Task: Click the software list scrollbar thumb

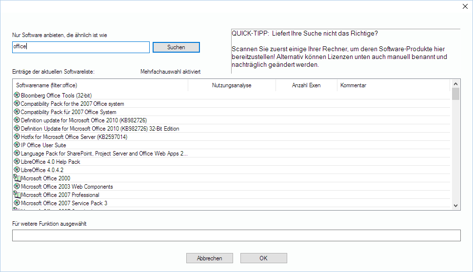Action: coord(455,94)
